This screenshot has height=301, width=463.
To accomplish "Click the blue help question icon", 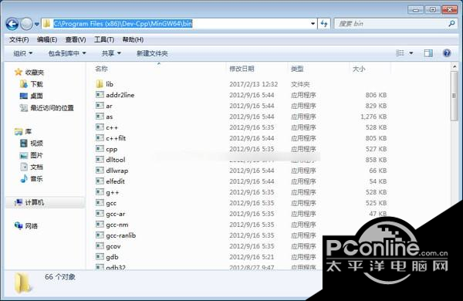I will [447, 53].
